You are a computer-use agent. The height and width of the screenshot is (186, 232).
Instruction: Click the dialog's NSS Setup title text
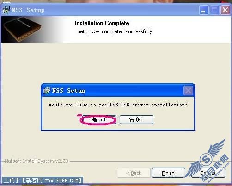69,91
